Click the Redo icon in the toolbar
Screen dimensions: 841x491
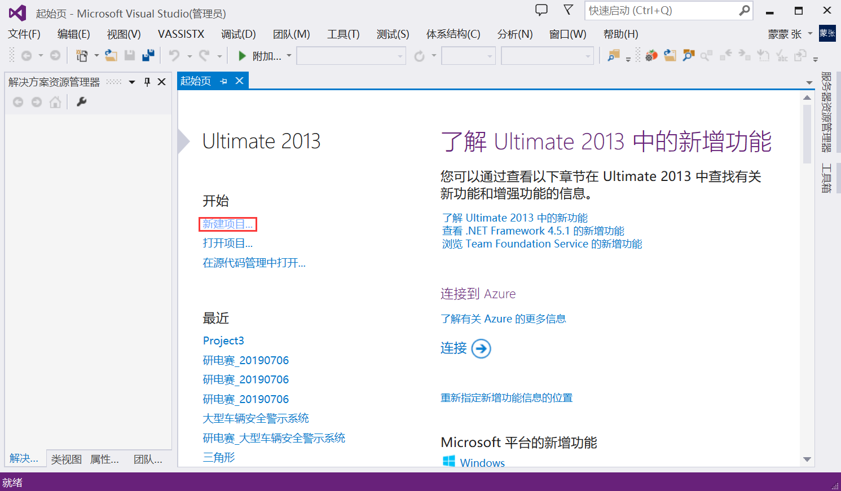tap(205, 55)
